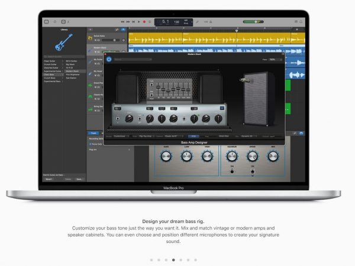Select Experimental Bass category

point(53,81)
